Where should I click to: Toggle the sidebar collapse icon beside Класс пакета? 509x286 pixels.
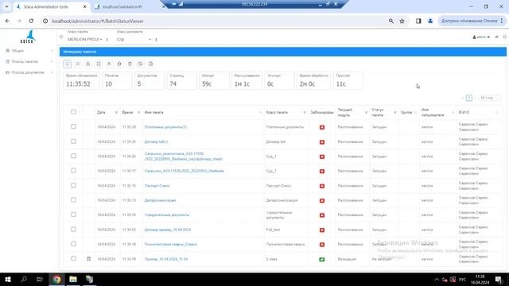coord(61,37)
